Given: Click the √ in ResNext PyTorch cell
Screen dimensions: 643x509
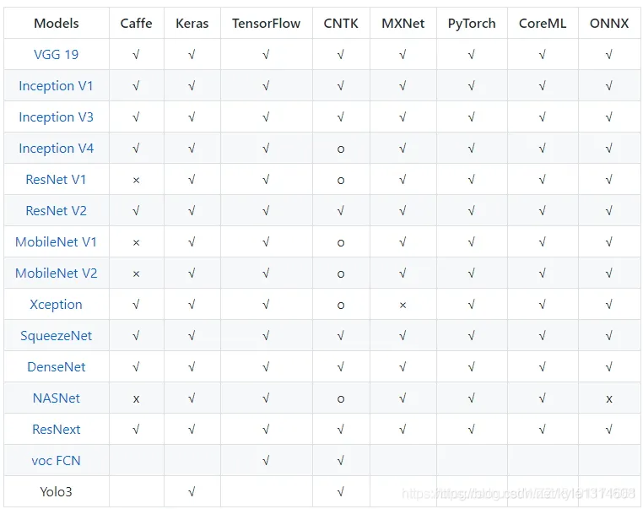Looking at the screenshot, I should tap(472, 429).
